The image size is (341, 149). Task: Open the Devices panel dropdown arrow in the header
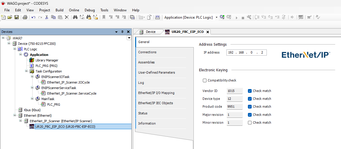(x=116, y=32)
